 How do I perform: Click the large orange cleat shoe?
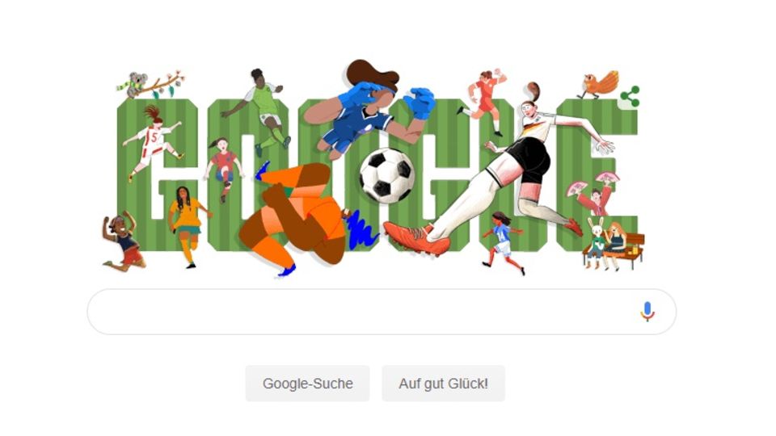pyautogui.click(x=417, y=237)
